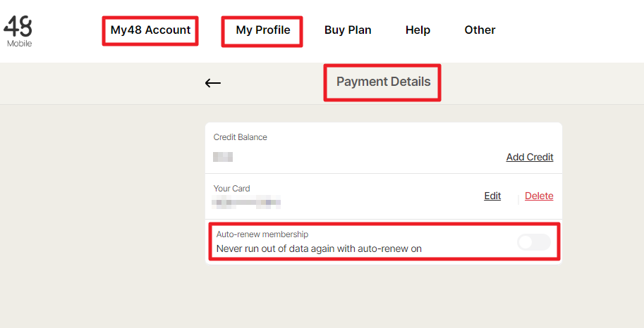Click the 'Mobile' text under the logo
644x328 pixels.
[19, 44]
